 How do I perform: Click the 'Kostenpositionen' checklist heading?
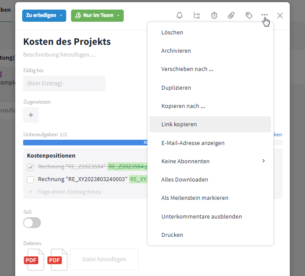pos(51,155)
